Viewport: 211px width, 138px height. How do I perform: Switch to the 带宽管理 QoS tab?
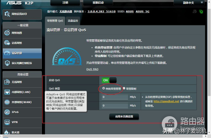pos(55,21)
